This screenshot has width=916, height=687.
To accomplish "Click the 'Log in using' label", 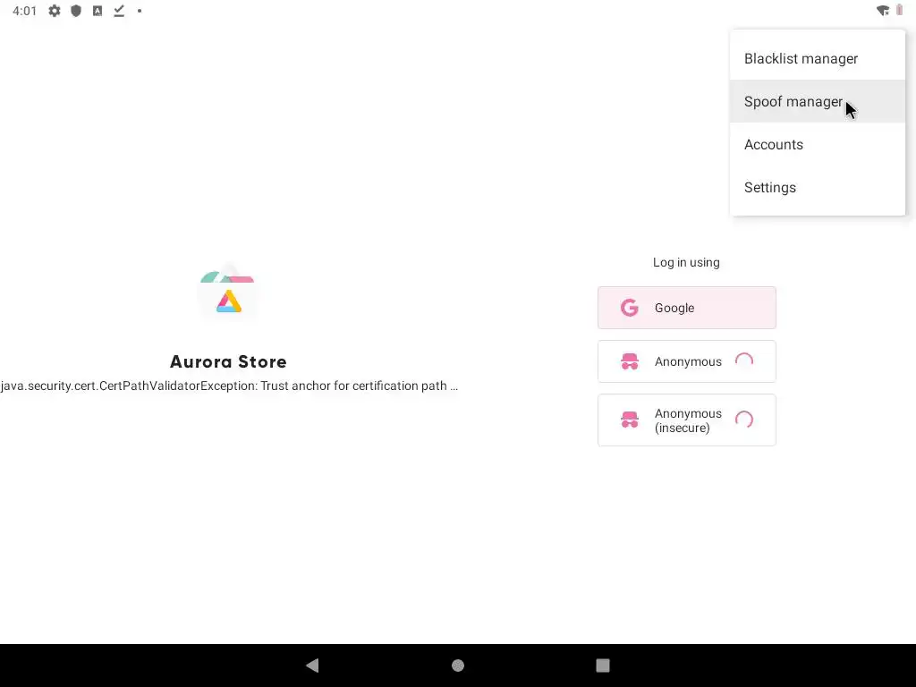I will click(686, 262).
